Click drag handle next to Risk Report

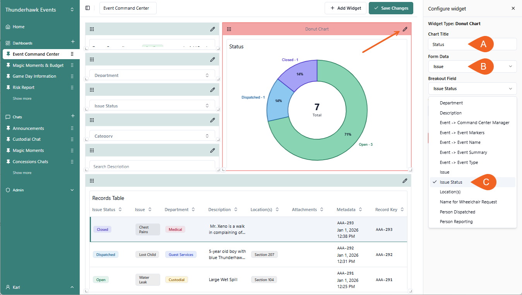(x=72, y=87)
